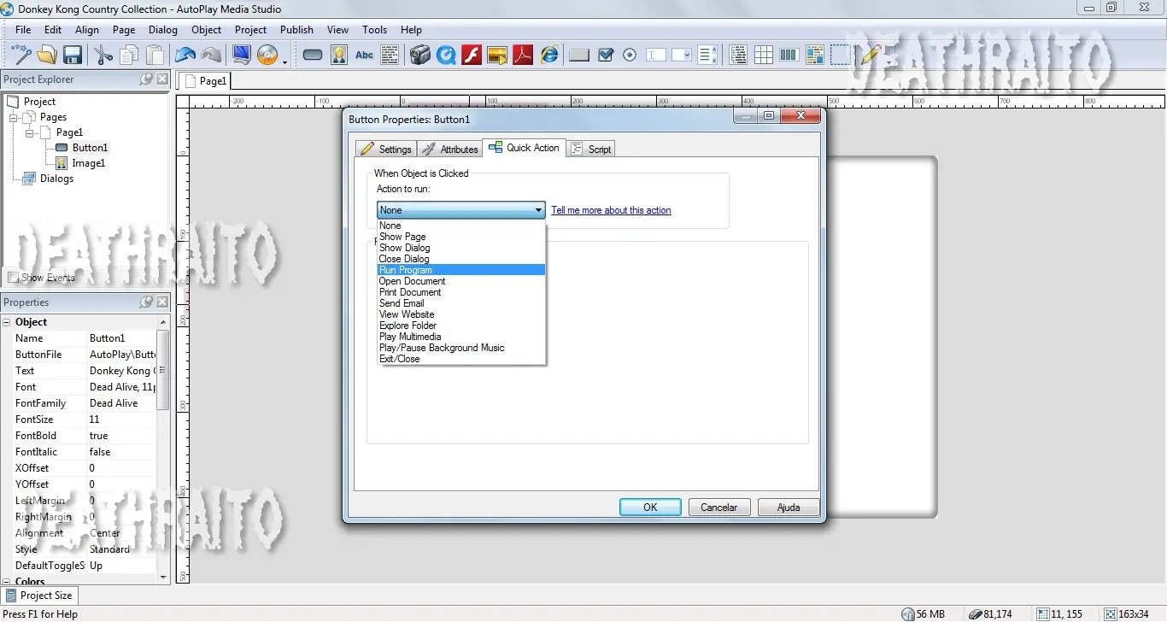Viewport: 1167px width, 622px height.
Task: Click the Ajuda help button
Action: point(789,507)
